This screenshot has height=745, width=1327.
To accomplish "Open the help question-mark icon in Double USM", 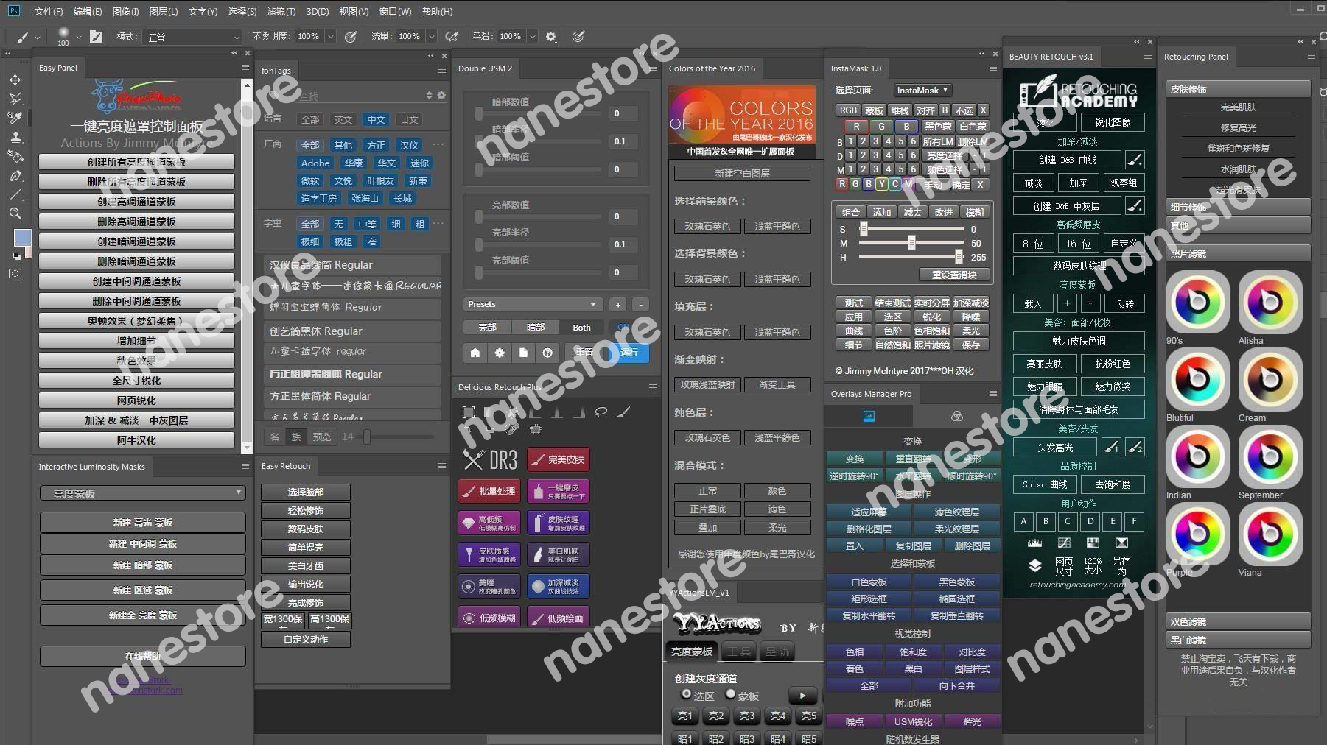I will click(x=547, y=353).
